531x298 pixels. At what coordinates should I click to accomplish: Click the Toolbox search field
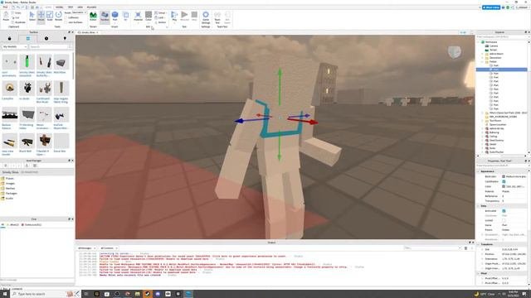[50, 46]
